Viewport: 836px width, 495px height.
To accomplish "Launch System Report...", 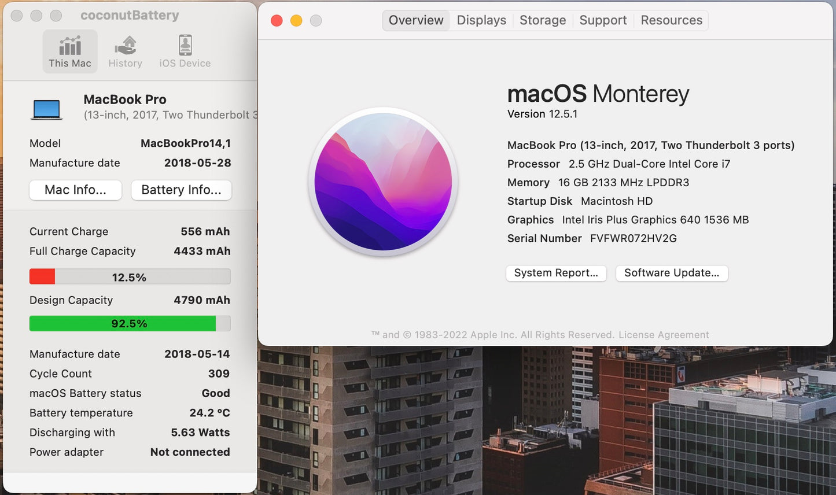I will click(556, 273).
